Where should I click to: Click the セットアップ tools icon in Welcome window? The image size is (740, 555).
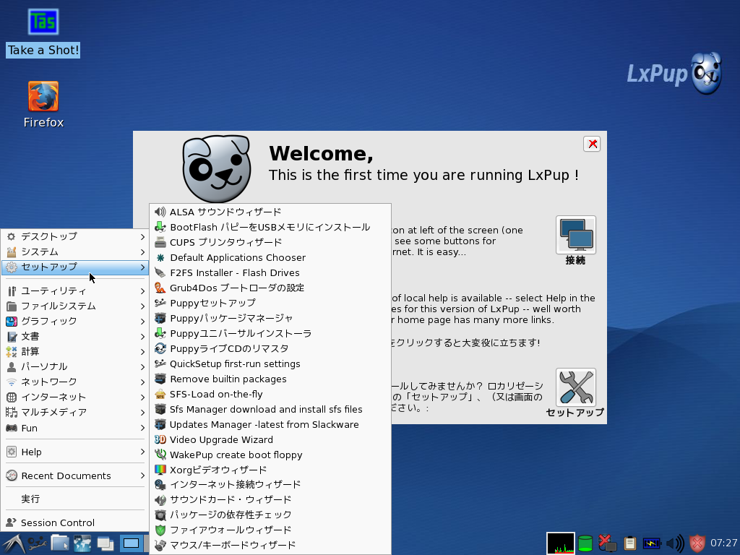[x=575, y=387]
